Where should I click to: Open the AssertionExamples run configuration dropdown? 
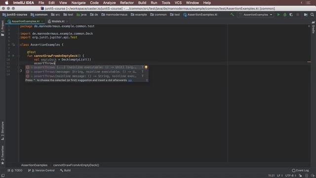click(256, 14)
